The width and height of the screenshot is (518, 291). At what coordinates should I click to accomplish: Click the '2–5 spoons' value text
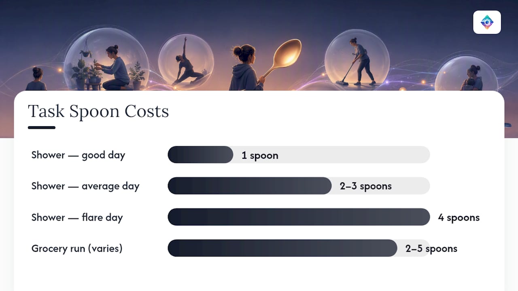431,249
